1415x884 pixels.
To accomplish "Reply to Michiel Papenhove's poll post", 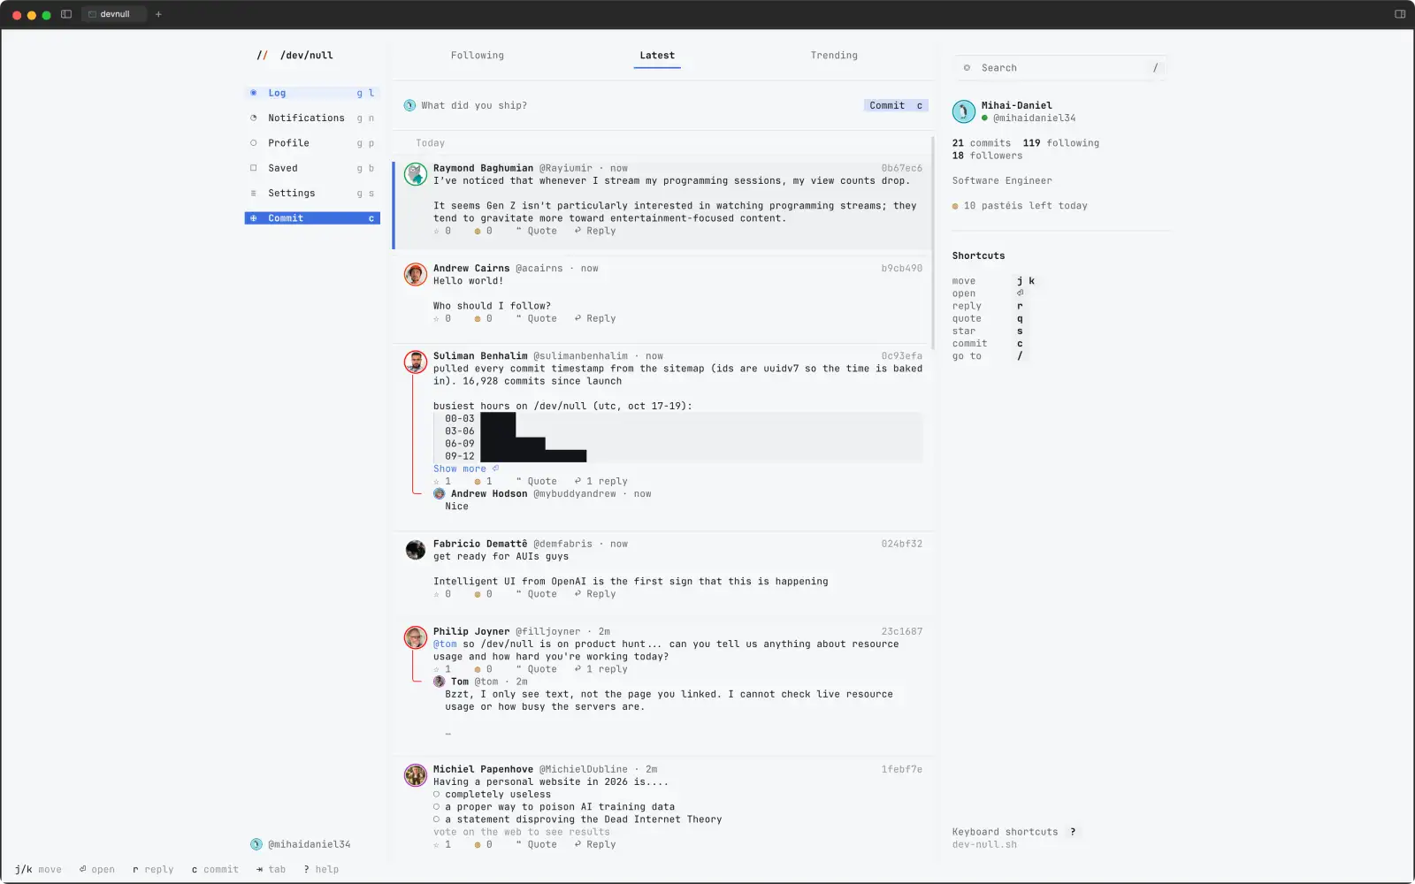I will 595,844.
